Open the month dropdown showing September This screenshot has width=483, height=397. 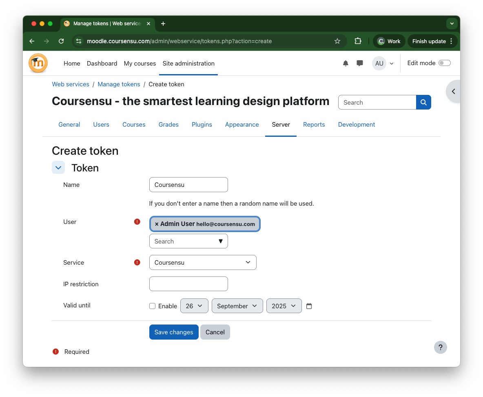click(x=237, y=306)
